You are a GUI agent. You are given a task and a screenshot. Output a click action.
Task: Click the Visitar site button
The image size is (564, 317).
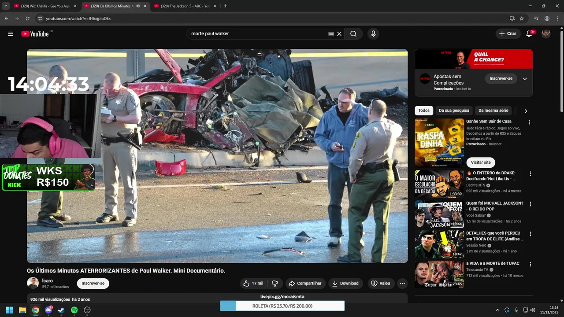480,162
